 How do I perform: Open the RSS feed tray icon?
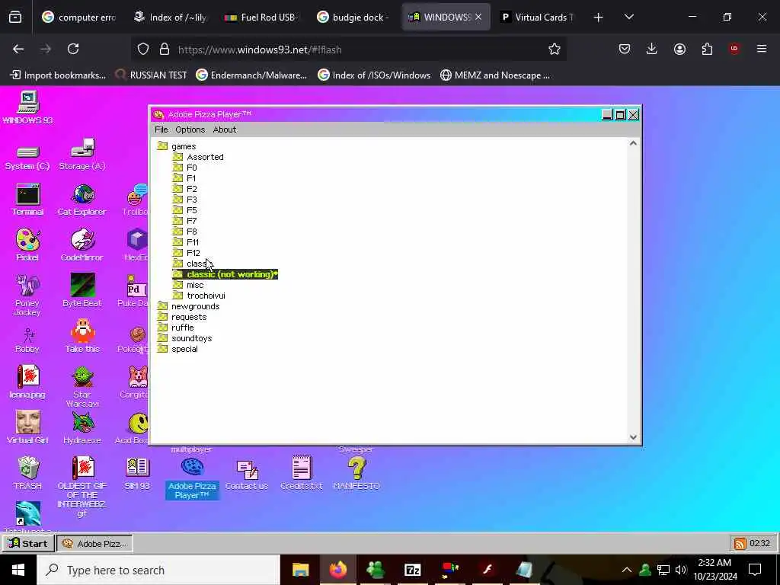[x=740, y=543]
